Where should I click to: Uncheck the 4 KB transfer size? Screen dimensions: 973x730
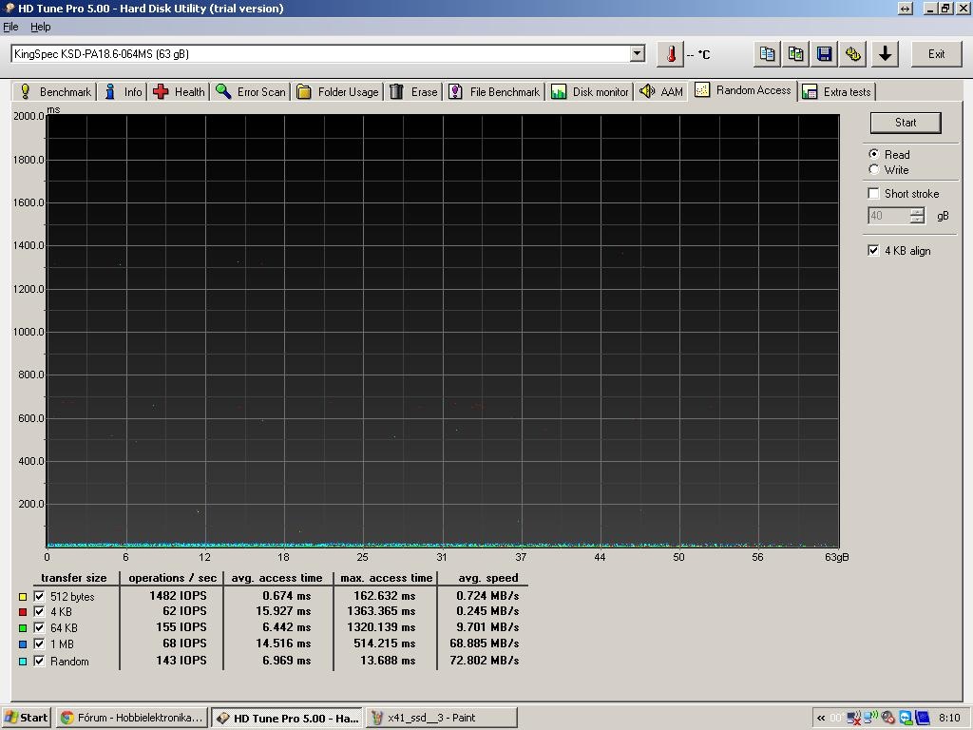point(39,611)
